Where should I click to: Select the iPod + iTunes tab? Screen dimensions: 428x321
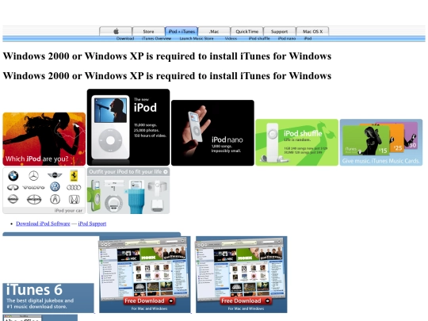click(x=182, y=32)
